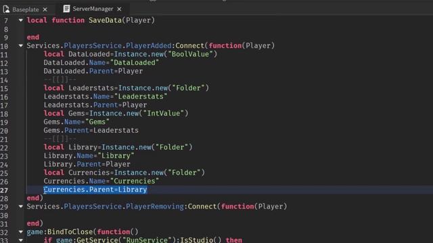Click the "Library" string on line 23
The width and height of the screenshot is (433, 243).
pyautogui.click(x=116, y=156)
